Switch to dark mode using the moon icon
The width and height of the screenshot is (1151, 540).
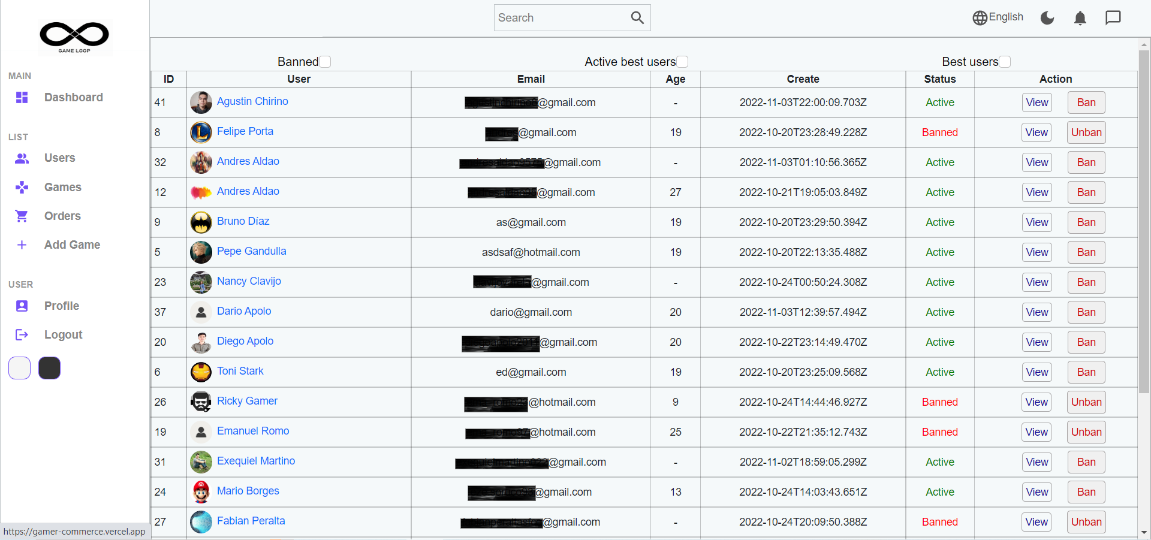1047,18
